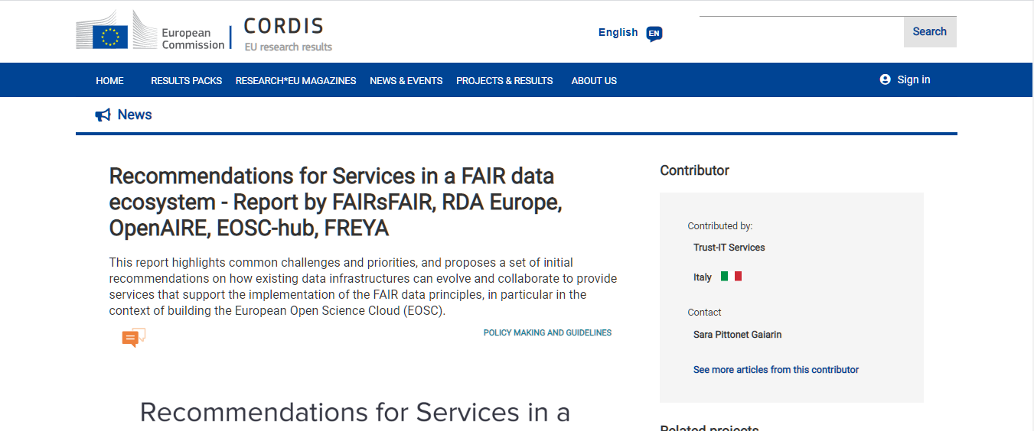Image resolution: width=1034 pixels, height=431 pixels.
Task: Click the large lower Recommendations for Services heading
Action: click(355, 413)
